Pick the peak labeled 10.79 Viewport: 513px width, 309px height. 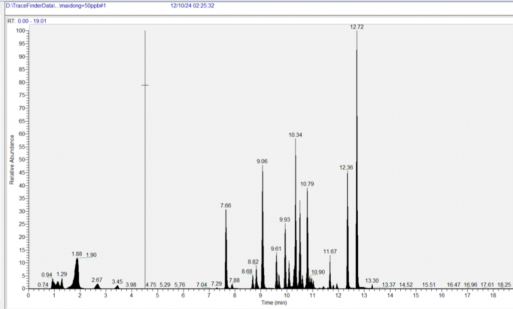[x=307, y=184]
